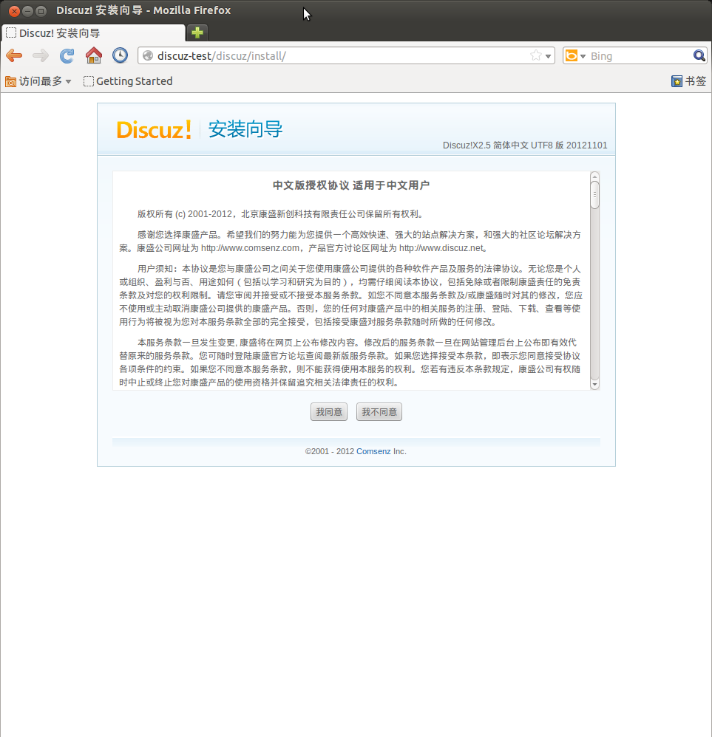Click the license title 中文版授权协议 适用于中文用户
712x737 pixels.
click(351, 185)
